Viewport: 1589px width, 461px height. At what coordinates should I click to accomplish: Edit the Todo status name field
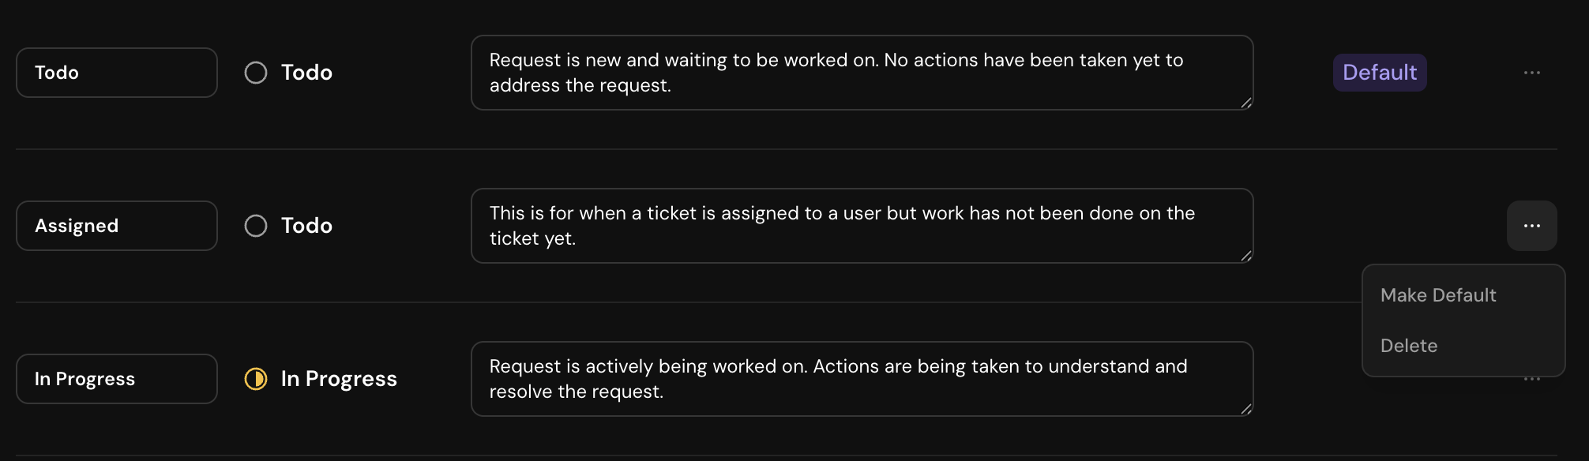(116, 72)
